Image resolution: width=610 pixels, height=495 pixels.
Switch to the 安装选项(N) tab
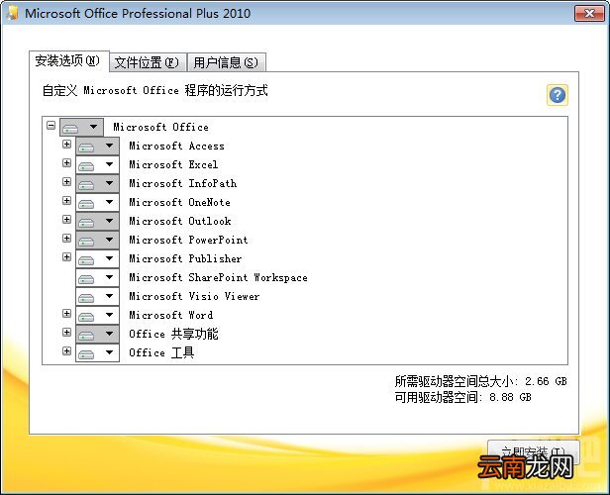tap(69, 61)
